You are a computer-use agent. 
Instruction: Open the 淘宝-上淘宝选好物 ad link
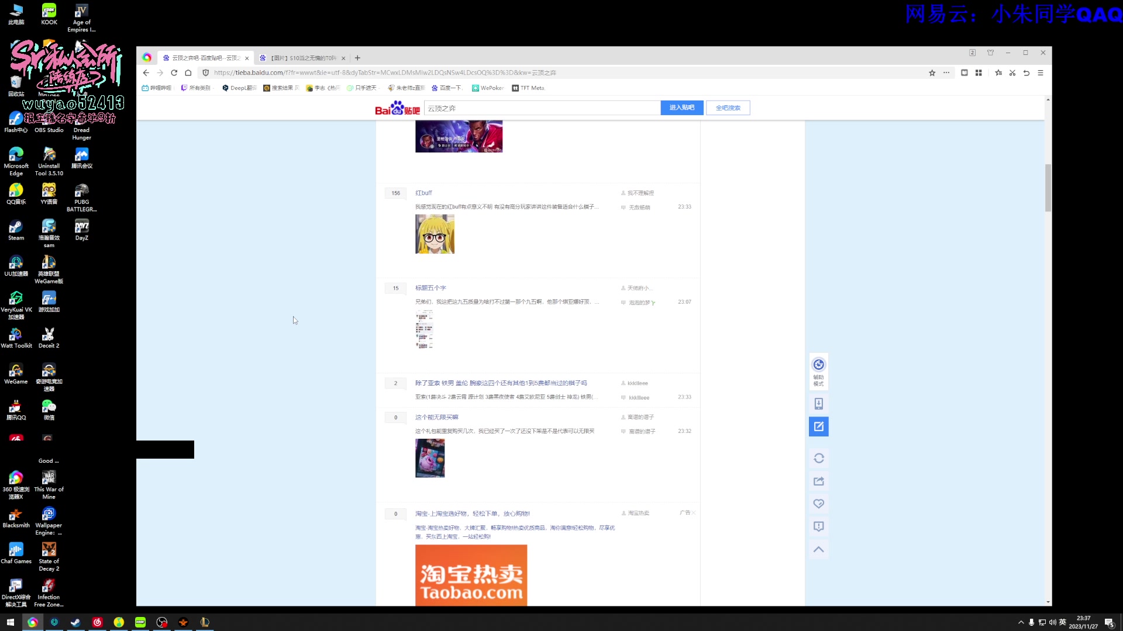(472, 514)
